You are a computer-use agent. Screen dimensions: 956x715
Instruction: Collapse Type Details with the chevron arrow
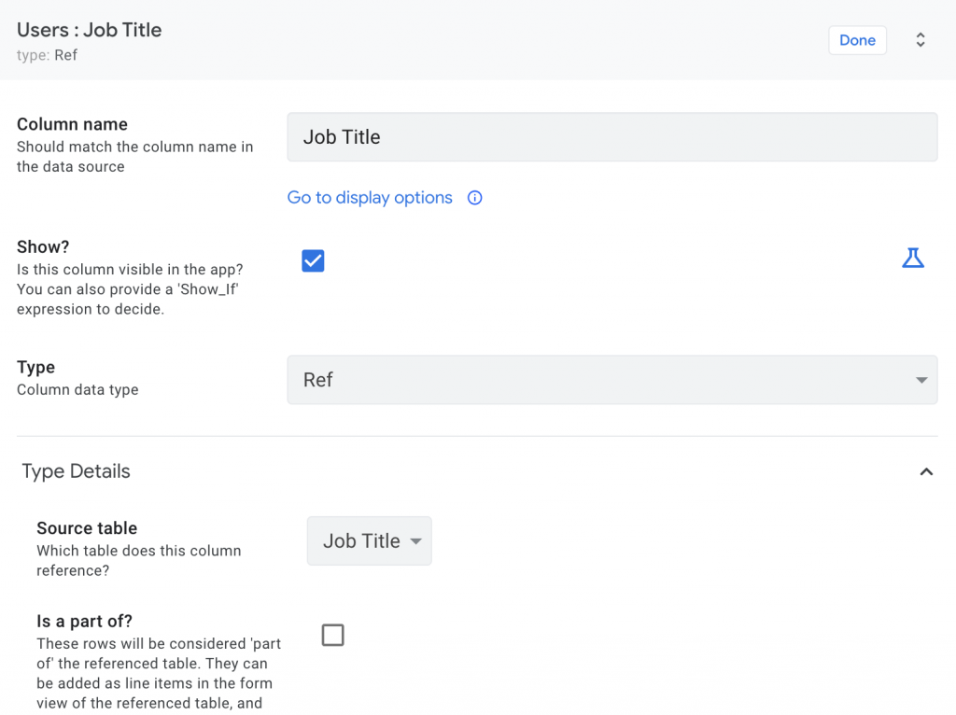point(926,472)
